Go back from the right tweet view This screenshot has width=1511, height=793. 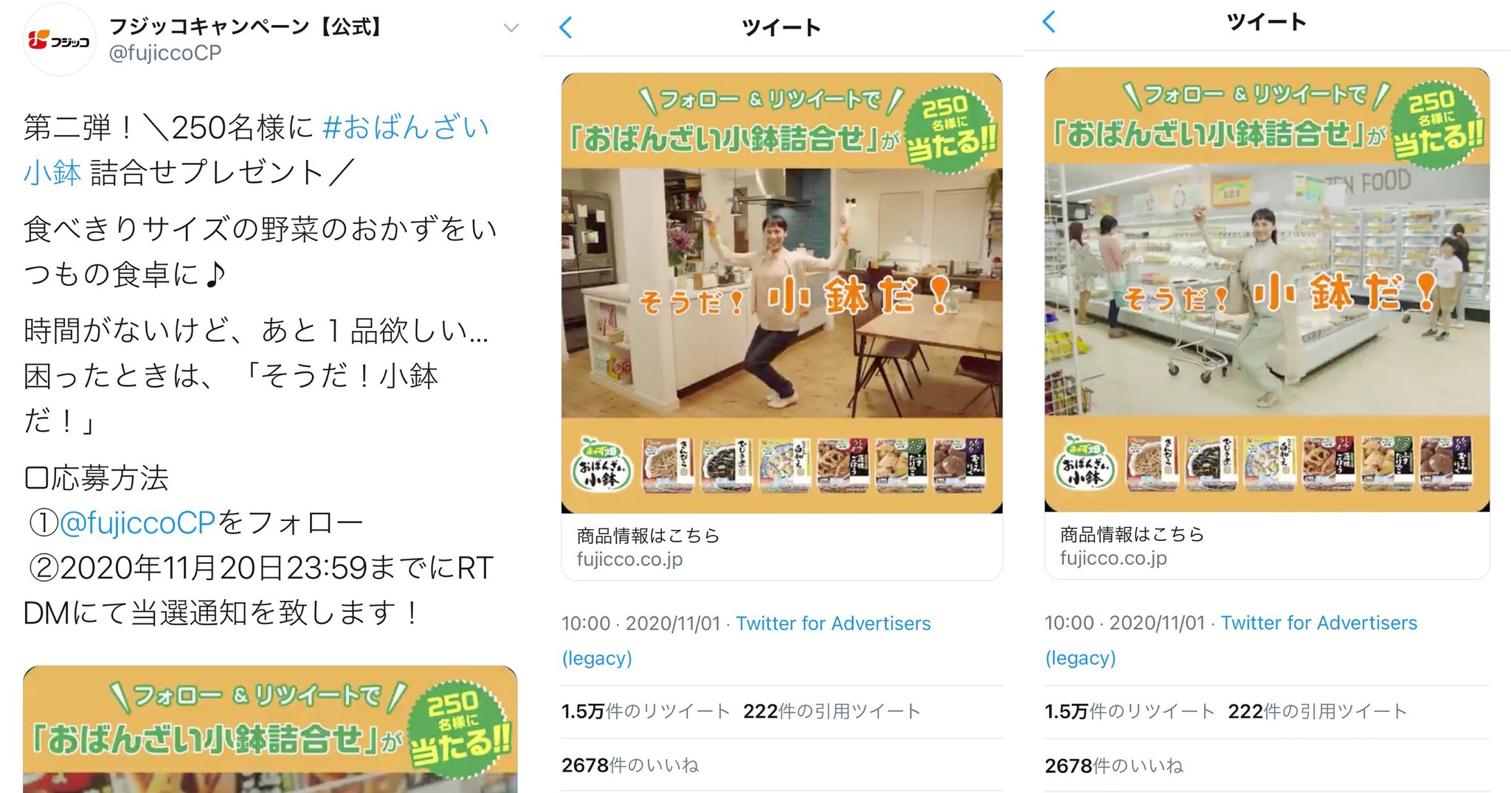coord(1049,21)
